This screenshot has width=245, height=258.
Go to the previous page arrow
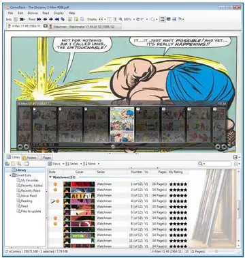tap(45, 19)
